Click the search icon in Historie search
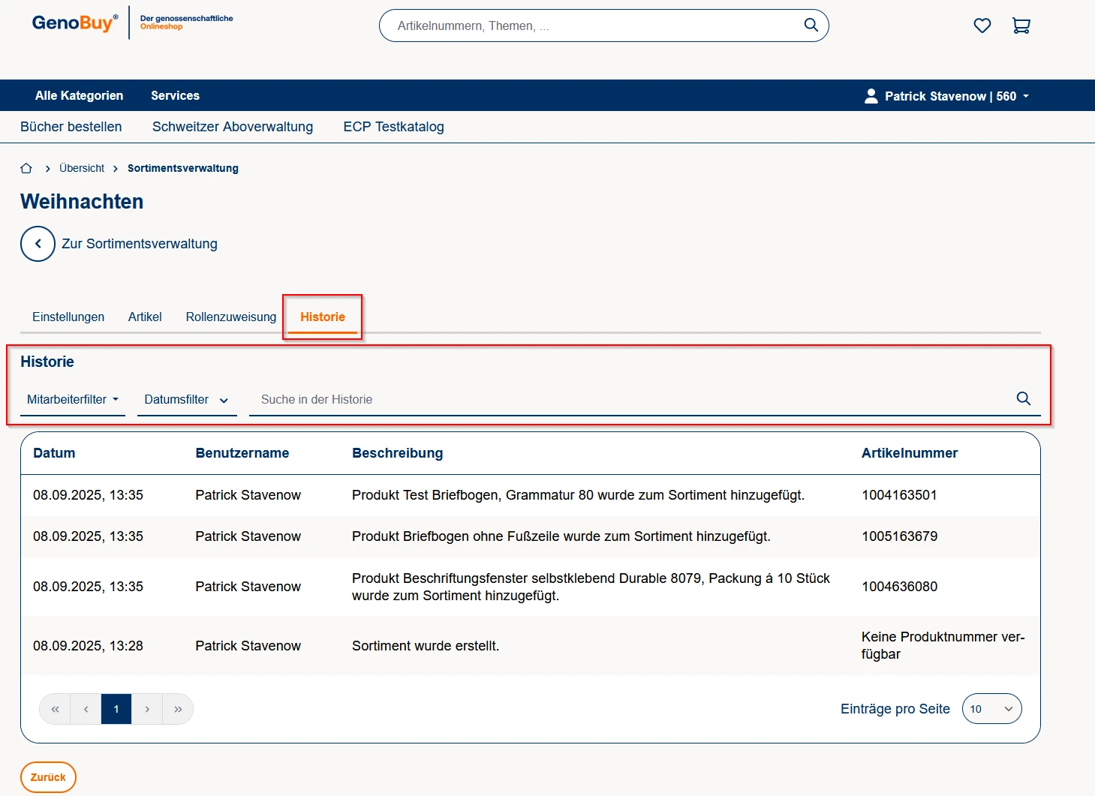Screen dimensions: 1095x796 tap(1023, 398)
